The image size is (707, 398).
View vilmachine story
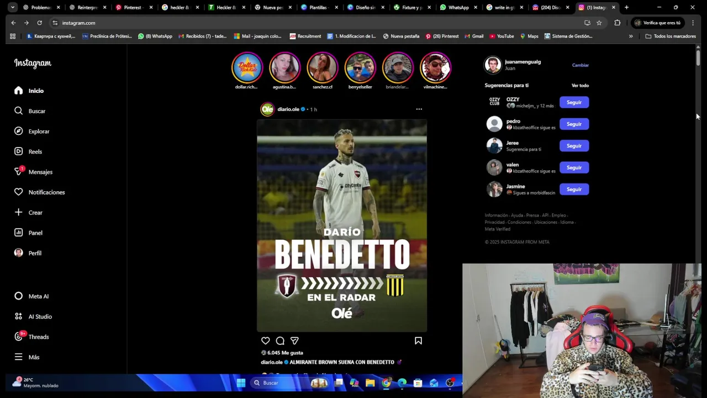point(435,67)
